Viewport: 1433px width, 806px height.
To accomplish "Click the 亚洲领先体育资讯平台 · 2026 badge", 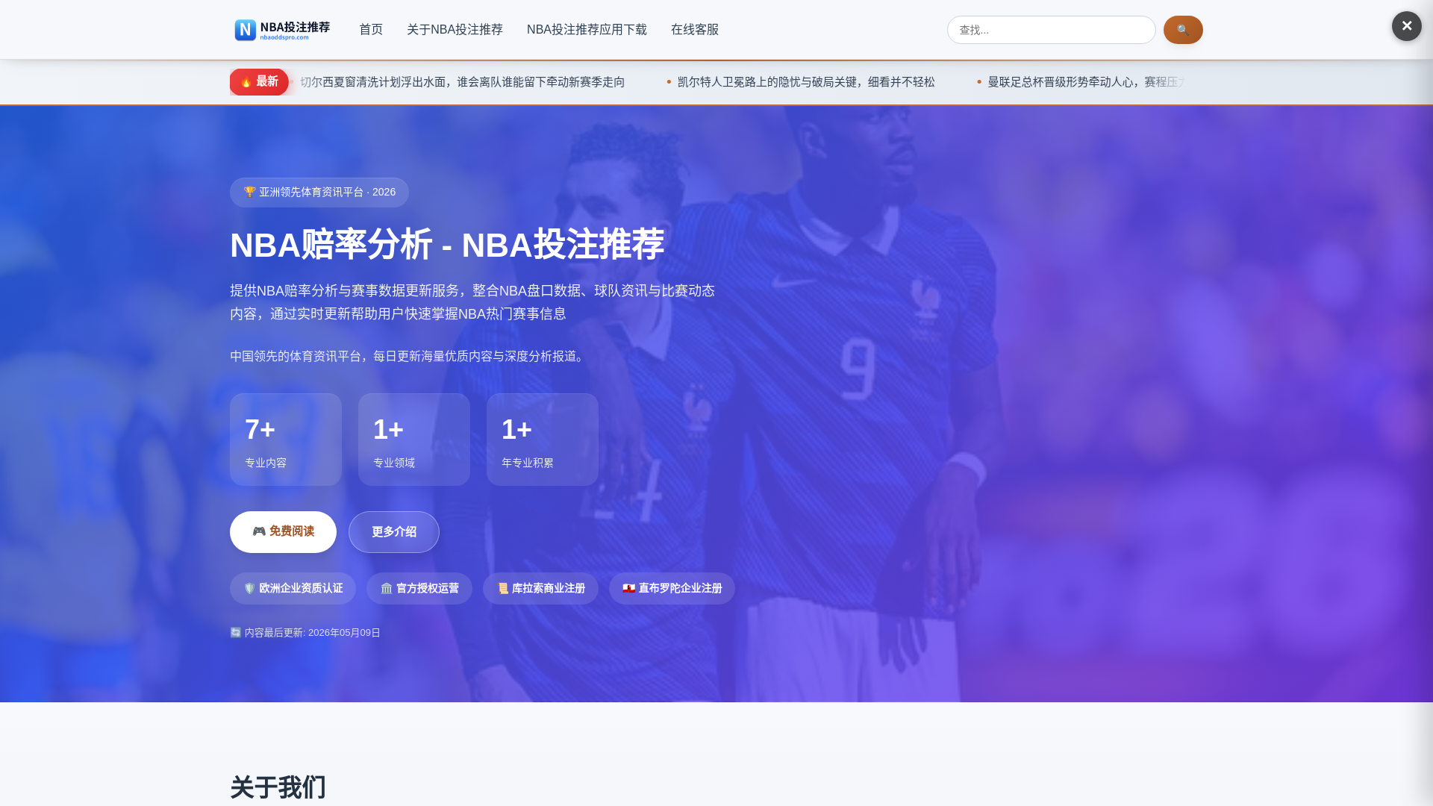I will (319, 193).
